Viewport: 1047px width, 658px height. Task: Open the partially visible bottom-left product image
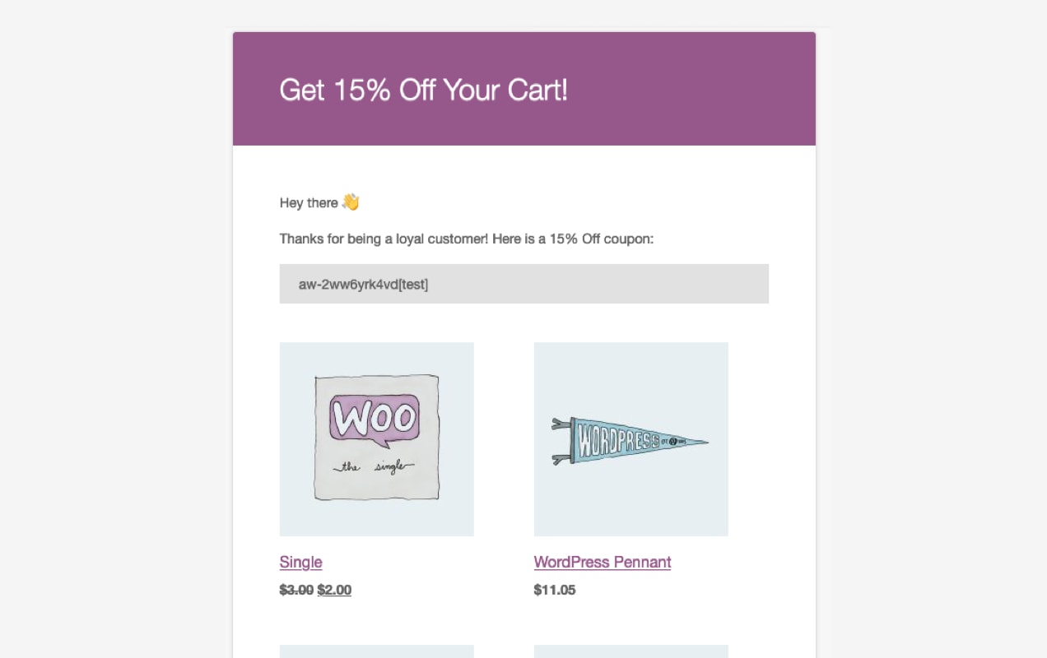point(376,651)
